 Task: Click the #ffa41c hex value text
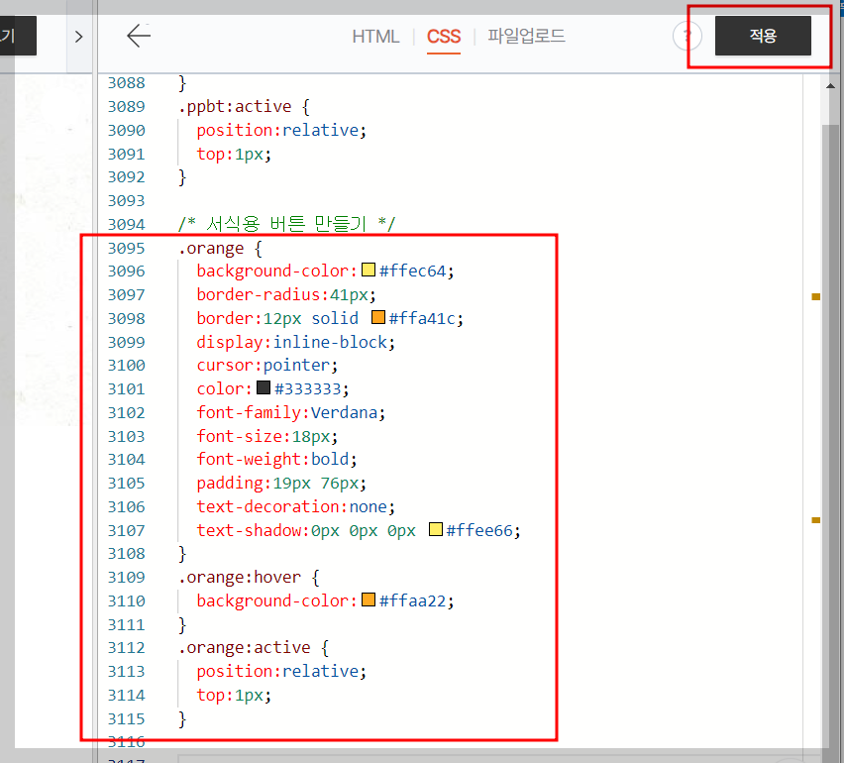coord(423,319)
